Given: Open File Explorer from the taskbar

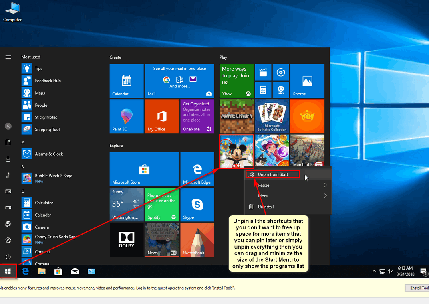Looking at the screenshot, I should pyautogui.click(x=42, y=271).
